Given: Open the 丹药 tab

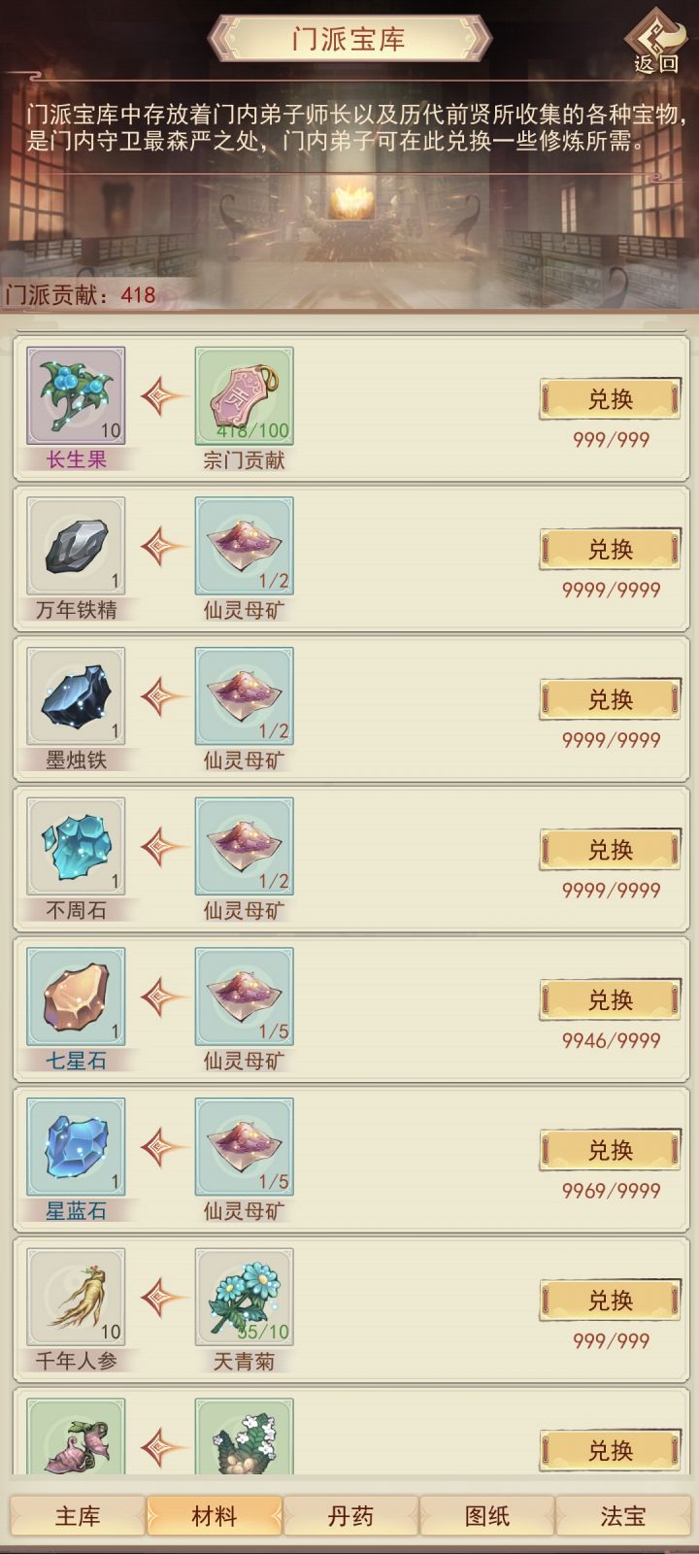Looking at the screenshot, I should tap(350, 1516).
